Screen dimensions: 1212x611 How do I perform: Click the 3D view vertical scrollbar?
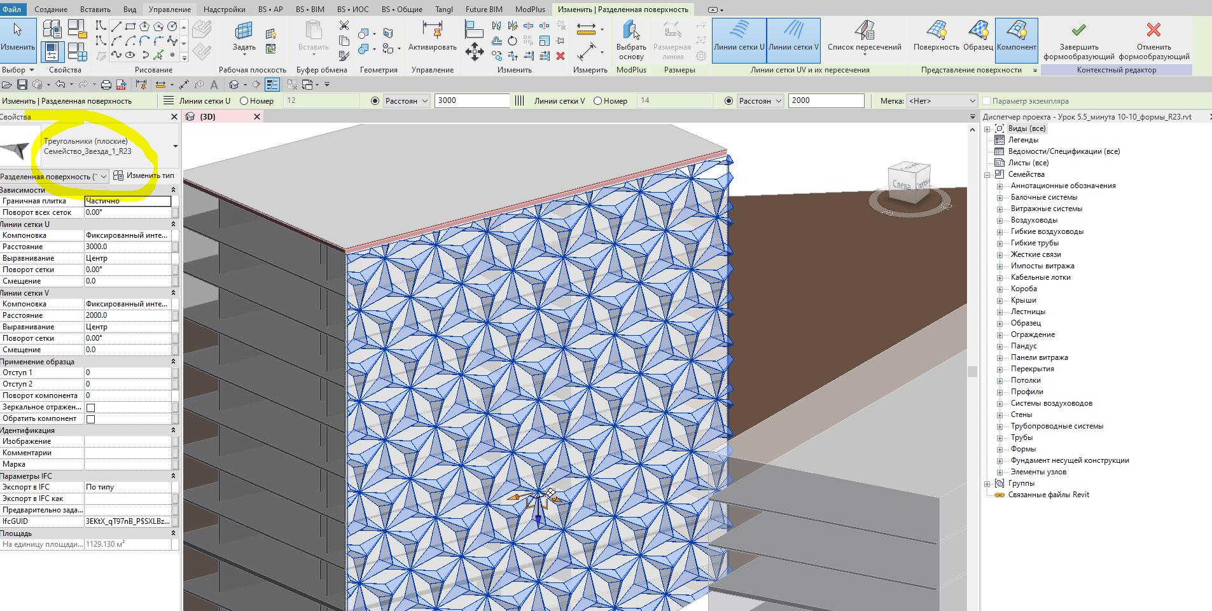(972, 371)
